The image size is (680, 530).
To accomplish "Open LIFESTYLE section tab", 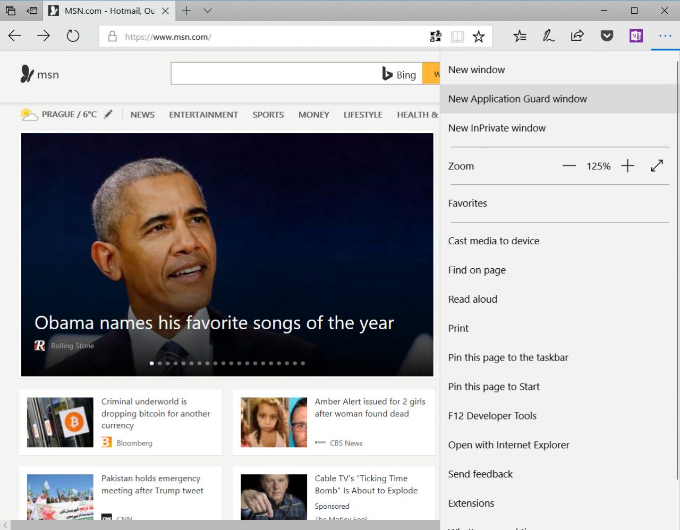I will click(x=363, y=115).
